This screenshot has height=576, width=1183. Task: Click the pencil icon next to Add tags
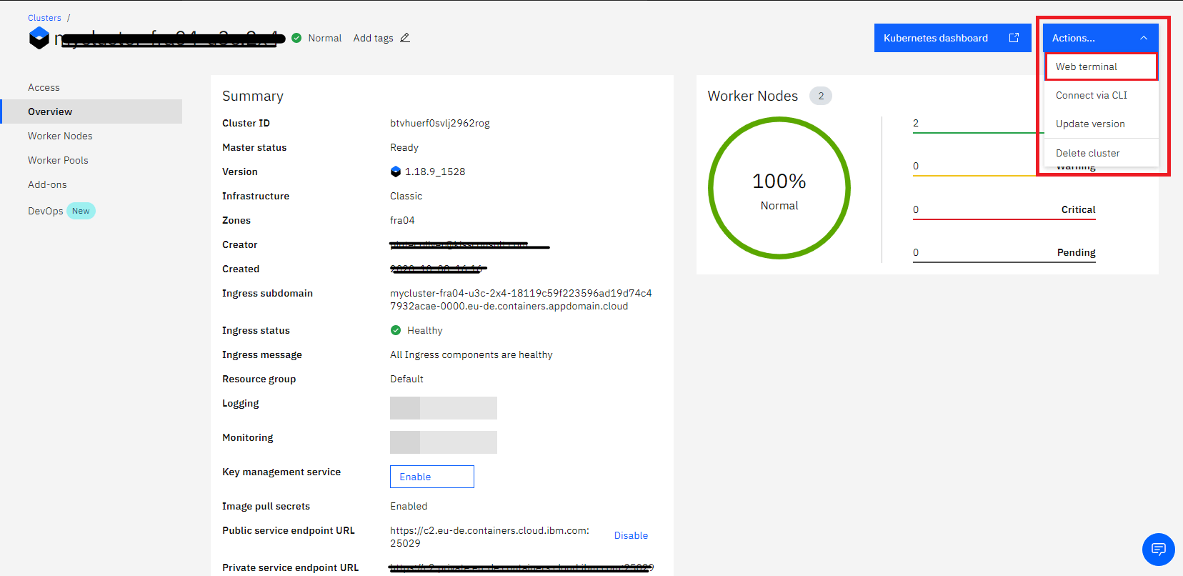pos(405,38)
